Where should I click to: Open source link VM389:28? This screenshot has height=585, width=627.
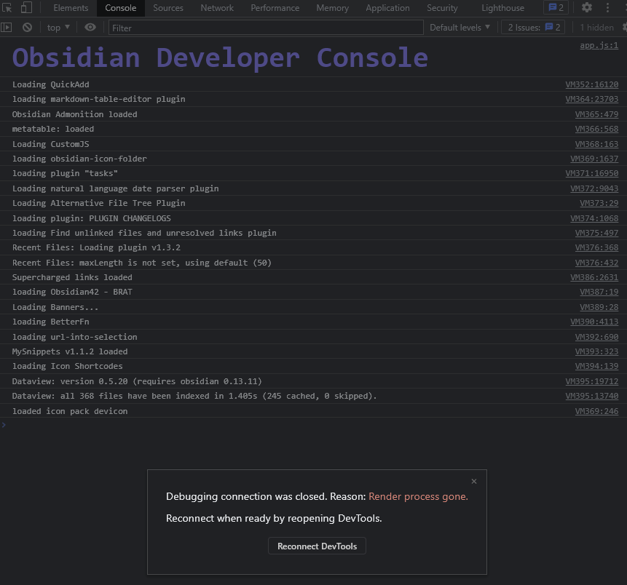599,307
